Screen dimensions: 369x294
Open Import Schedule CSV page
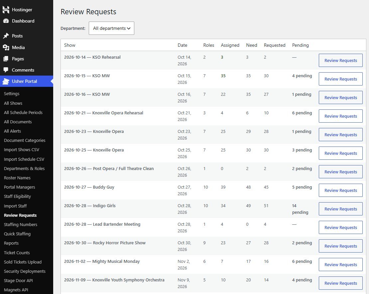(x=24, y=159)
